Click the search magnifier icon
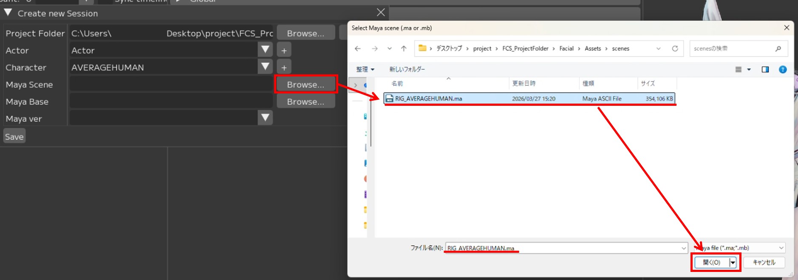The width and height of the screenshot is (798, 280). pos(778,49)
